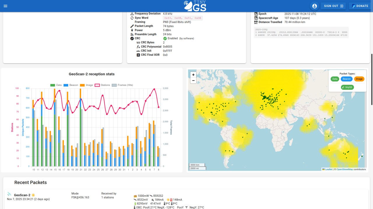The height and width of the screenshot is (209, 373).
Task: Click the Packet Length ruler icon
Action: (x=132, y=26)
